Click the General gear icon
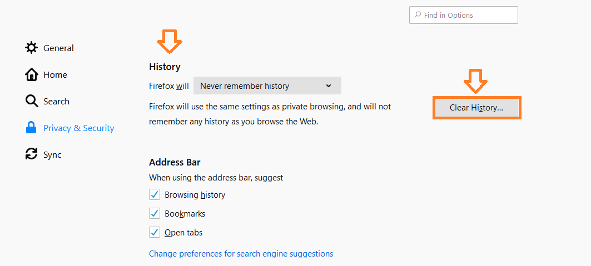The width and height of the screenshot is (591, 266). pos(31,48)
